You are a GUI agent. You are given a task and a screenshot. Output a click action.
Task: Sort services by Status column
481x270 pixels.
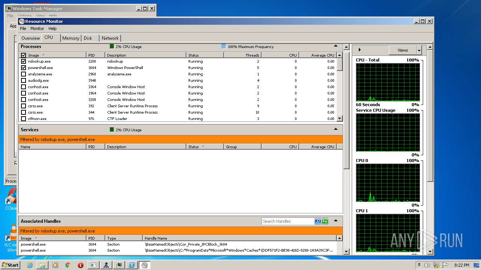click(205, 147)
